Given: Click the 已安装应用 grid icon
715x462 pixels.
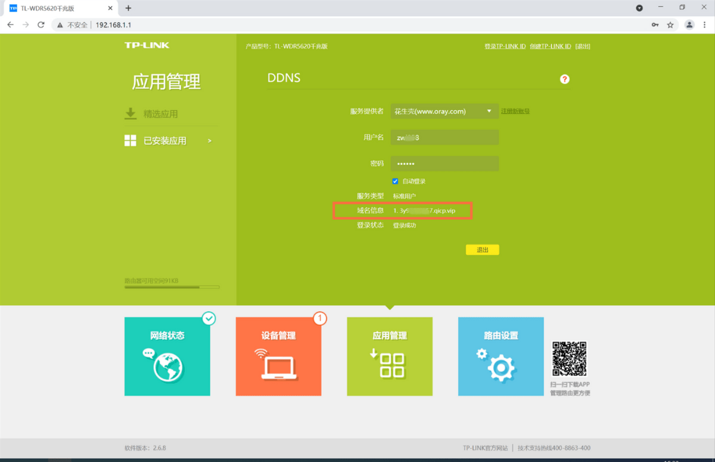Looking at the screenshot, I should (130, 140).
